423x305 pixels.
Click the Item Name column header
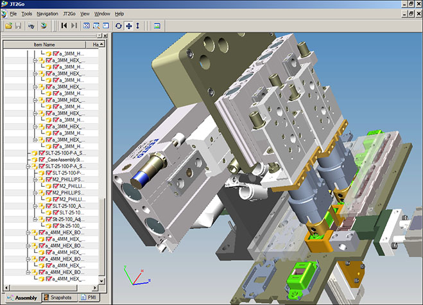pyautogui.click(x=46, y=44)
